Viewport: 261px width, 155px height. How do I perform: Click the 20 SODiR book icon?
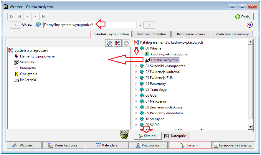(x=142, y=125)
